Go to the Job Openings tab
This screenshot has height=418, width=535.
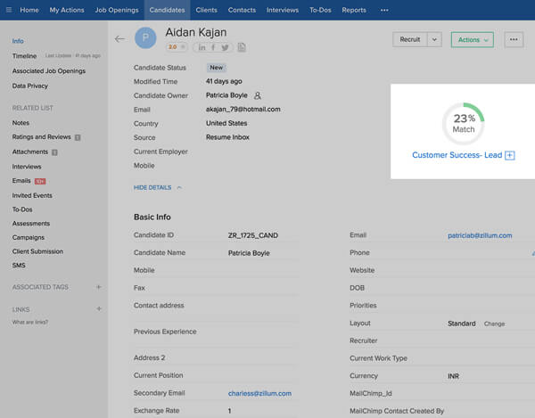116,10
